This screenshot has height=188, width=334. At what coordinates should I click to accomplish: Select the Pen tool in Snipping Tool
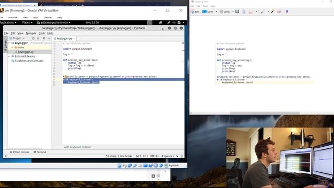click(263, 11)
